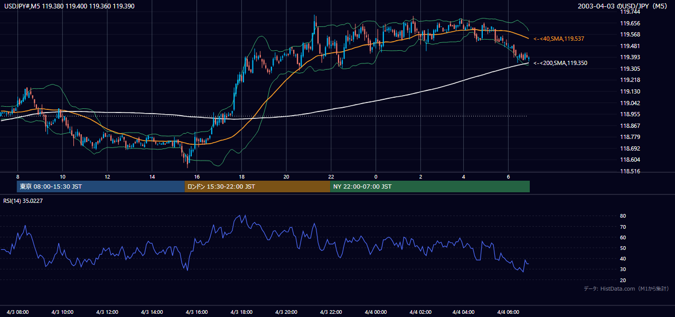Click price axis value 119.568
The width and height of the screenshot is (675, 317).
(x=629, y=34)
